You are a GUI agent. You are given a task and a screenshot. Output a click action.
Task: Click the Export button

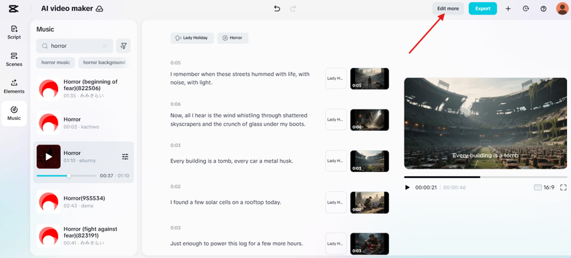pos(483,9)
